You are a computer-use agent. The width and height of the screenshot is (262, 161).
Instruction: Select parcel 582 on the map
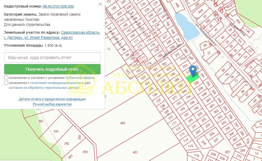tap(196, 83)
